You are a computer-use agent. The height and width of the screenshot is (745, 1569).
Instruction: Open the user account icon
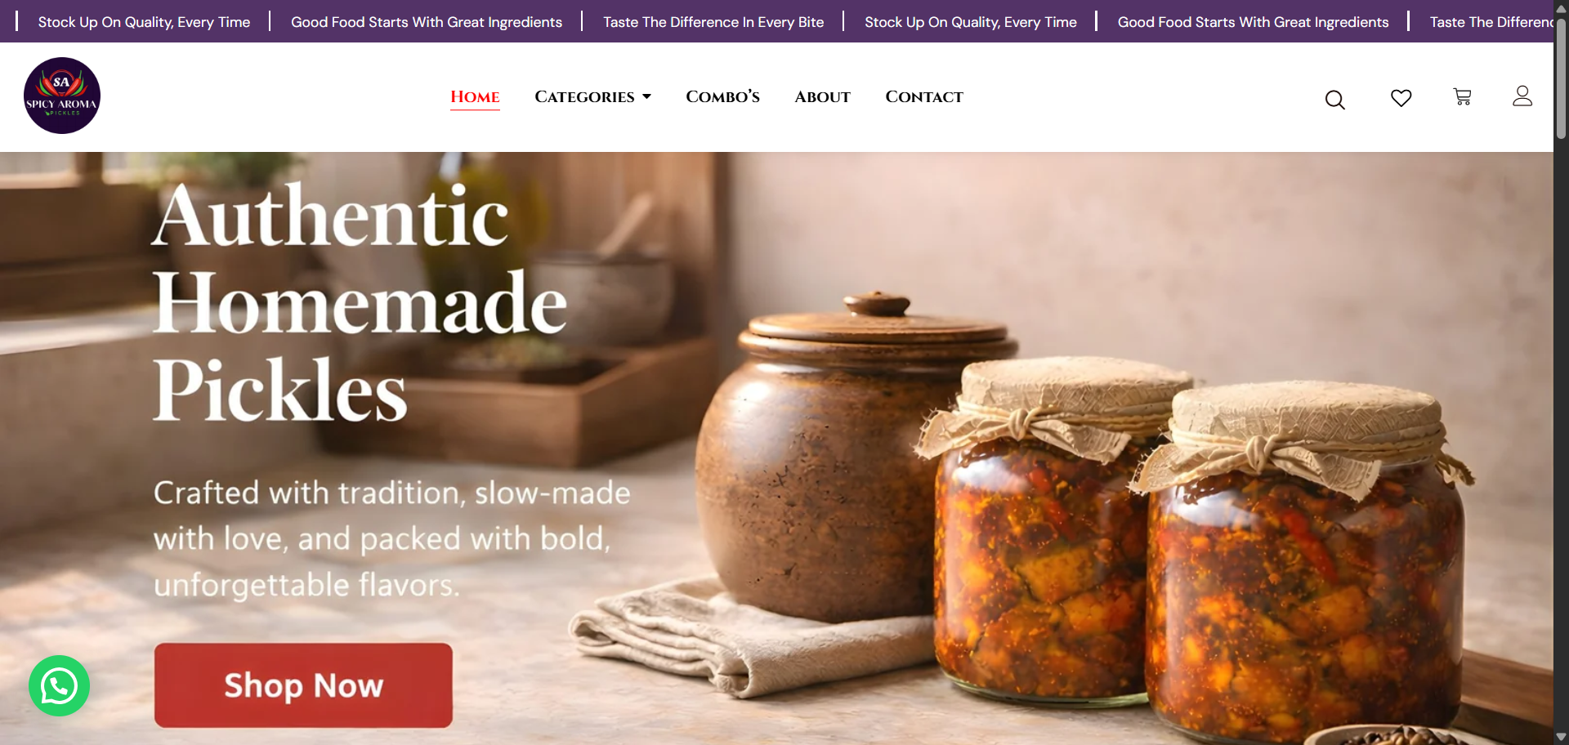[1522, 96]
